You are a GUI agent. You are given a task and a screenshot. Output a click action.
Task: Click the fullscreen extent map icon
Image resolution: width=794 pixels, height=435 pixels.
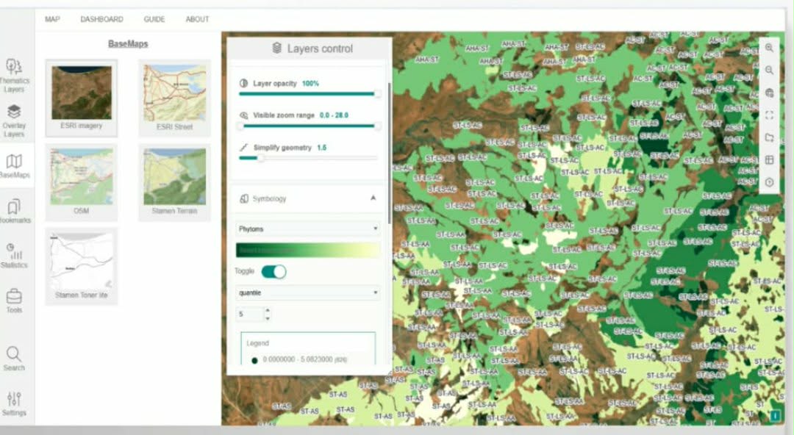pyautogui.click(x=769, y=115)
